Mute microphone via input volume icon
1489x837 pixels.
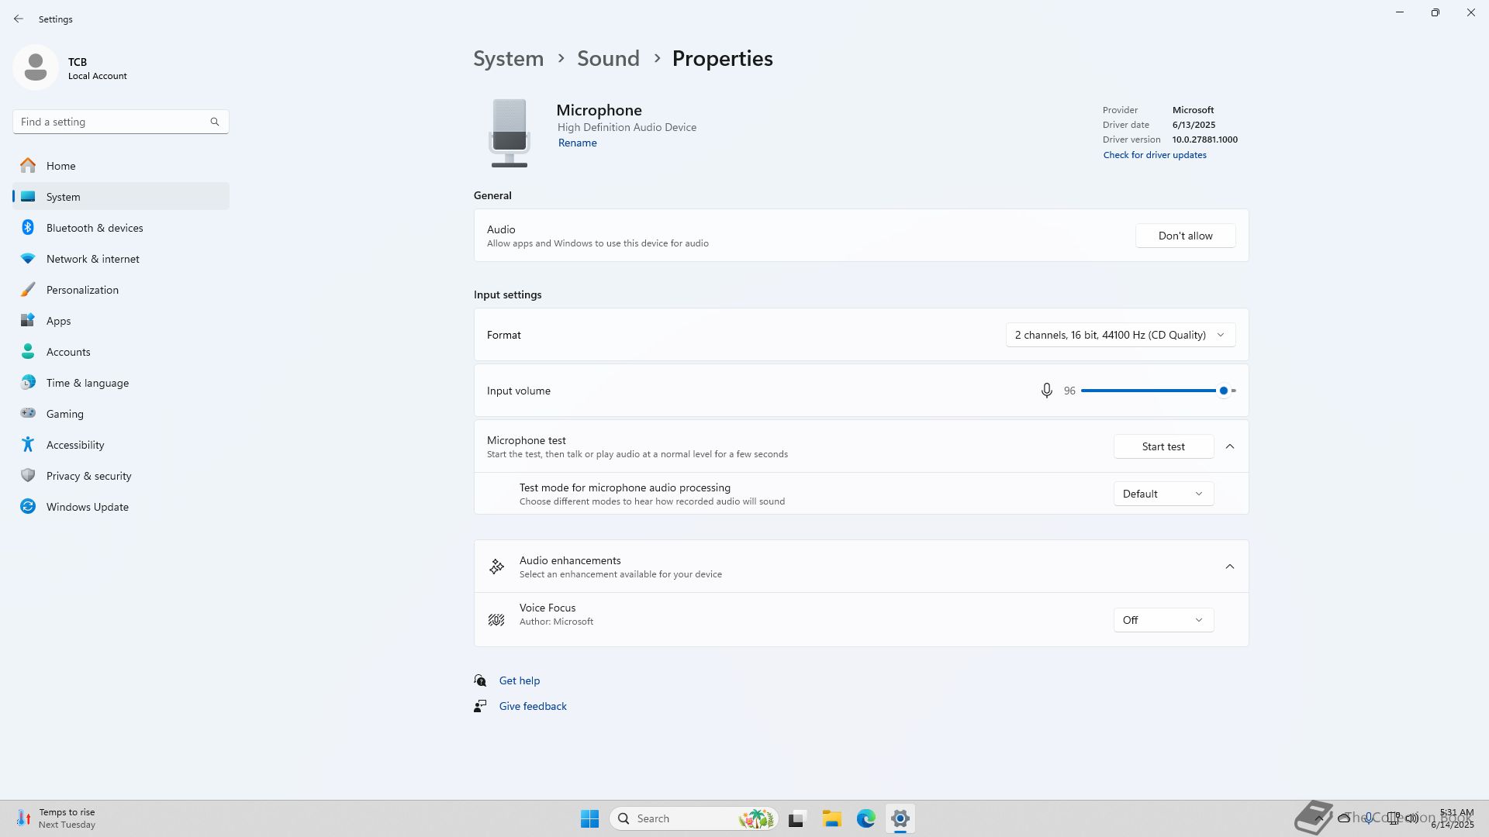(1046, 391)
